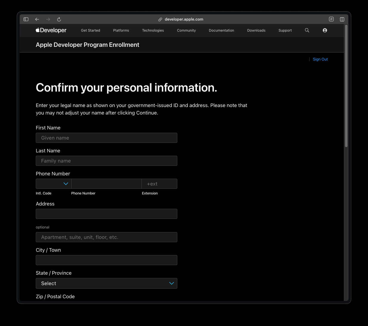Open Get Started menu item

[91, 30]
